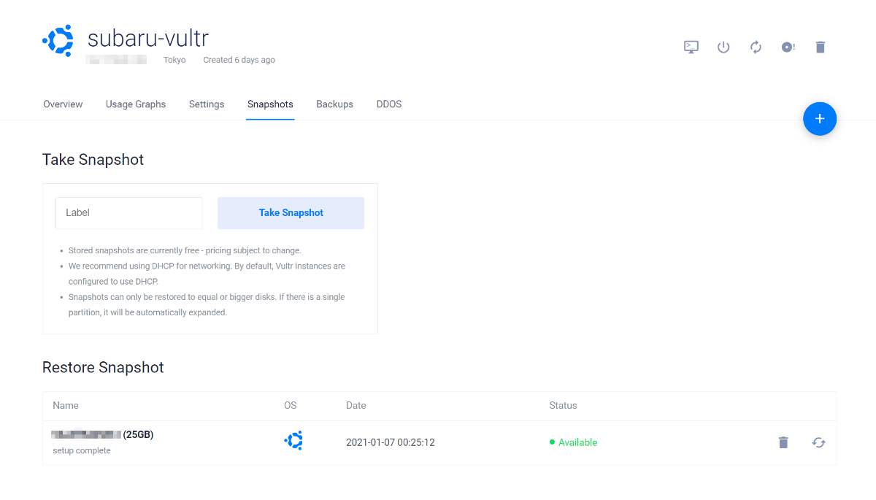Click the Ubuntu logo beside subaru-vultr
Image resolution: width=876 pixels, height=500 pixels.
click(x=58, y=41)
